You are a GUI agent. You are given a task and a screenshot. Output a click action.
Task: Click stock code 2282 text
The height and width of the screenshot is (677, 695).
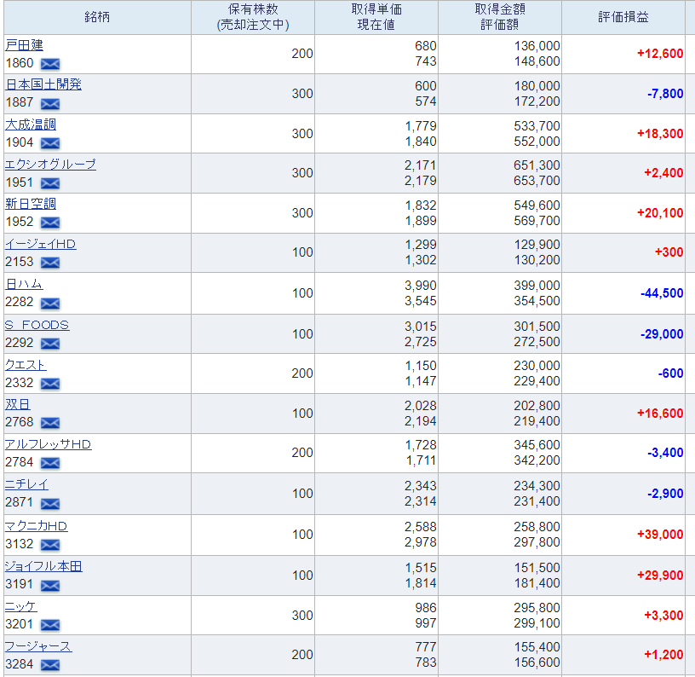20,302
